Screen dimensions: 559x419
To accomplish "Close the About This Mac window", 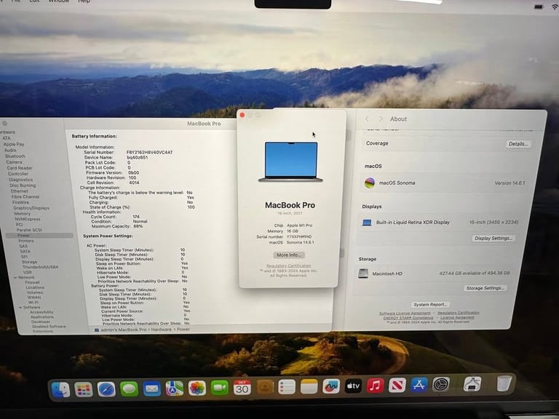I will tap(242, 115).
